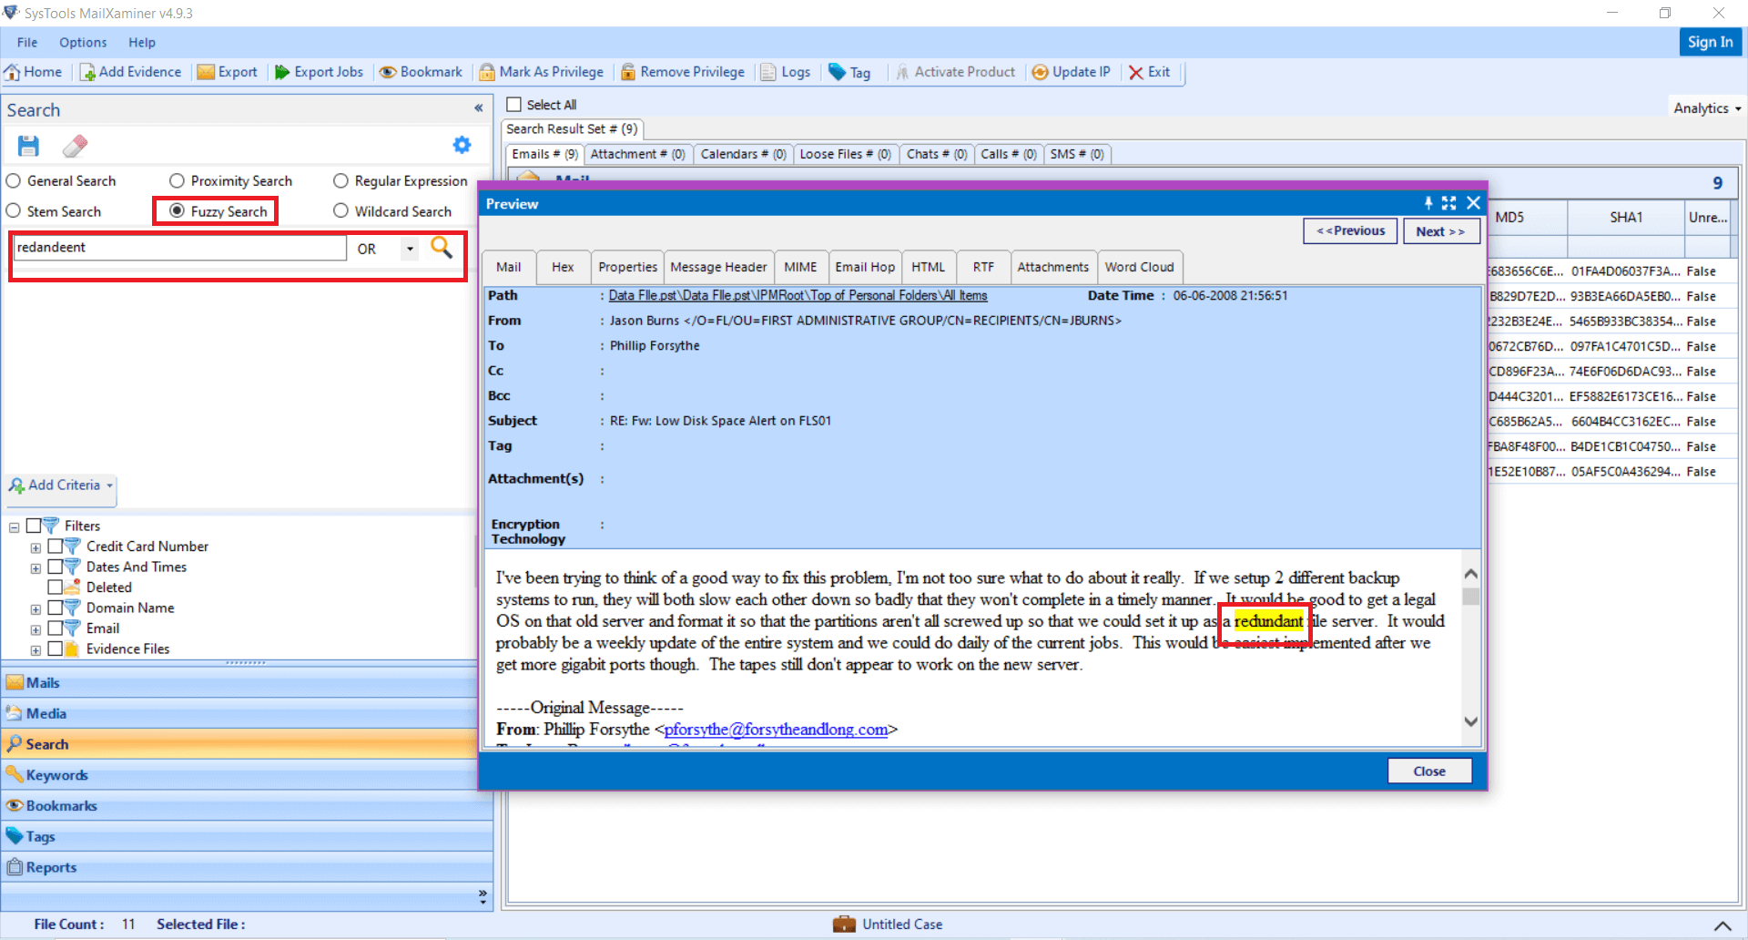Select the clear search eraser icon
This screenshot has width=1748, height=940.
75,146
